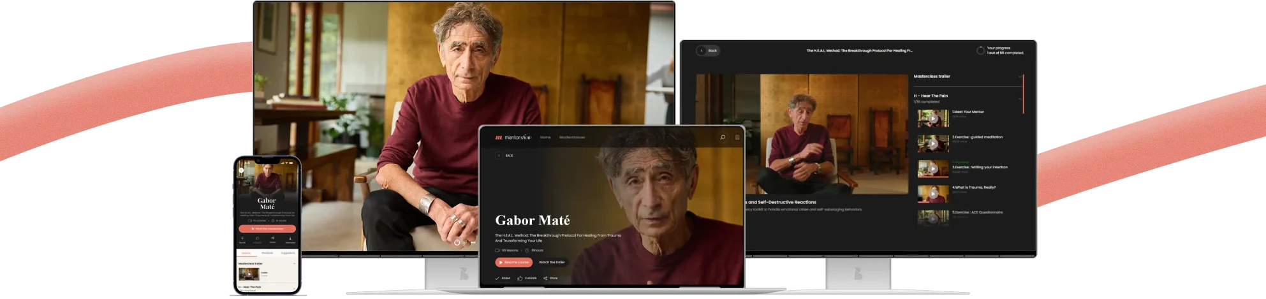Play the lesson 1.Meet Your Mentor thumbnail

(932, 119)
